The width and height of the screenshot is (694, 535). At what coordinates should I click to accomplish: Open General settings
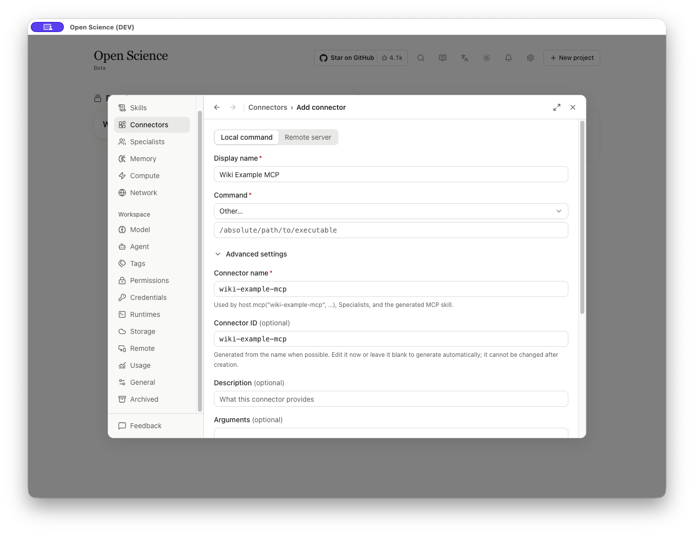(x=152, y=382)
